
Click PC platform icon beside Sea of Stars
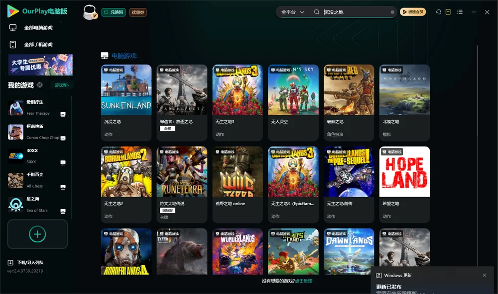pos(63,212)
